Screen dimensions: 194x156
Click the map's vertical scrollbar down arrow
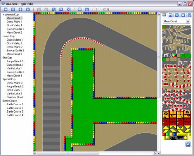[159, 153]
